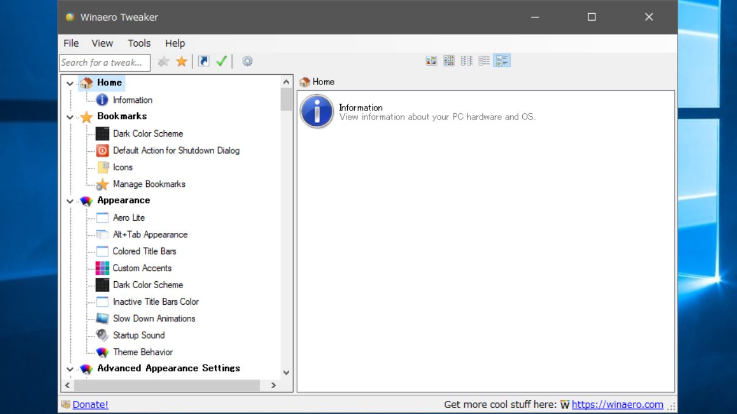
Task: Click the Advanced Appearance Settings label
Action: click(169, 369)
